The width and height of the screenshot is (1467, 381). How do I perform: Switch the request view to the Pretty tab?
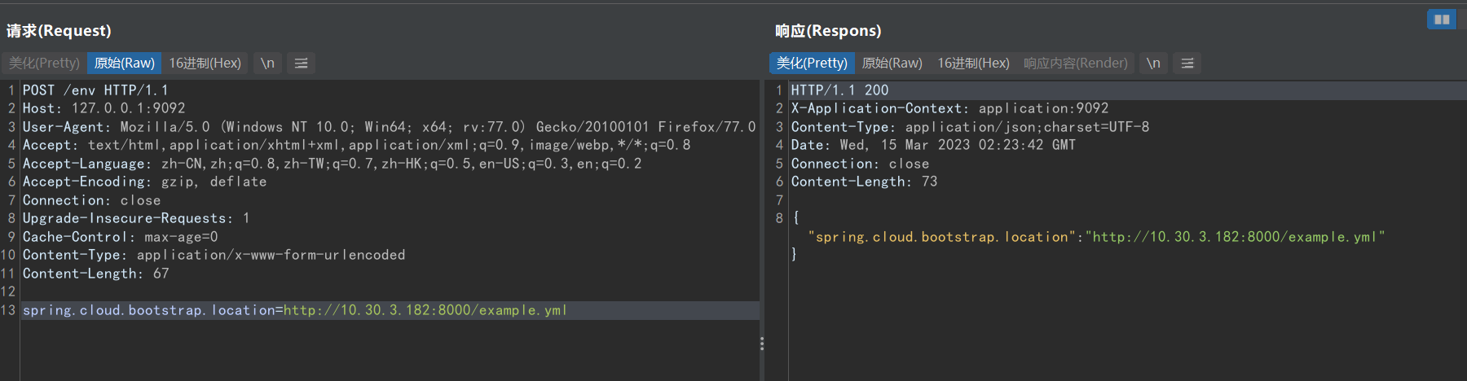pos(44,63)
